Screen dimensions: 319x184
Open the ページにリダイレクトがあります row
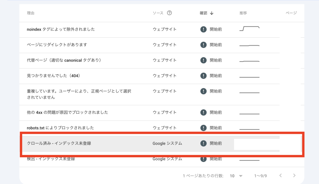pos(57,45)
